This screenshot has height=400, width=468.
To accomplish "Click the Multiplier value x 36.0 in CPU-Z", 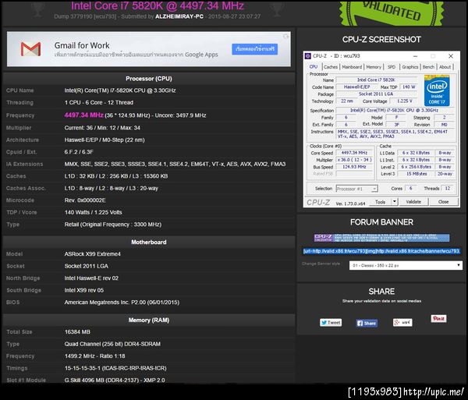I will tap(354, 160).
